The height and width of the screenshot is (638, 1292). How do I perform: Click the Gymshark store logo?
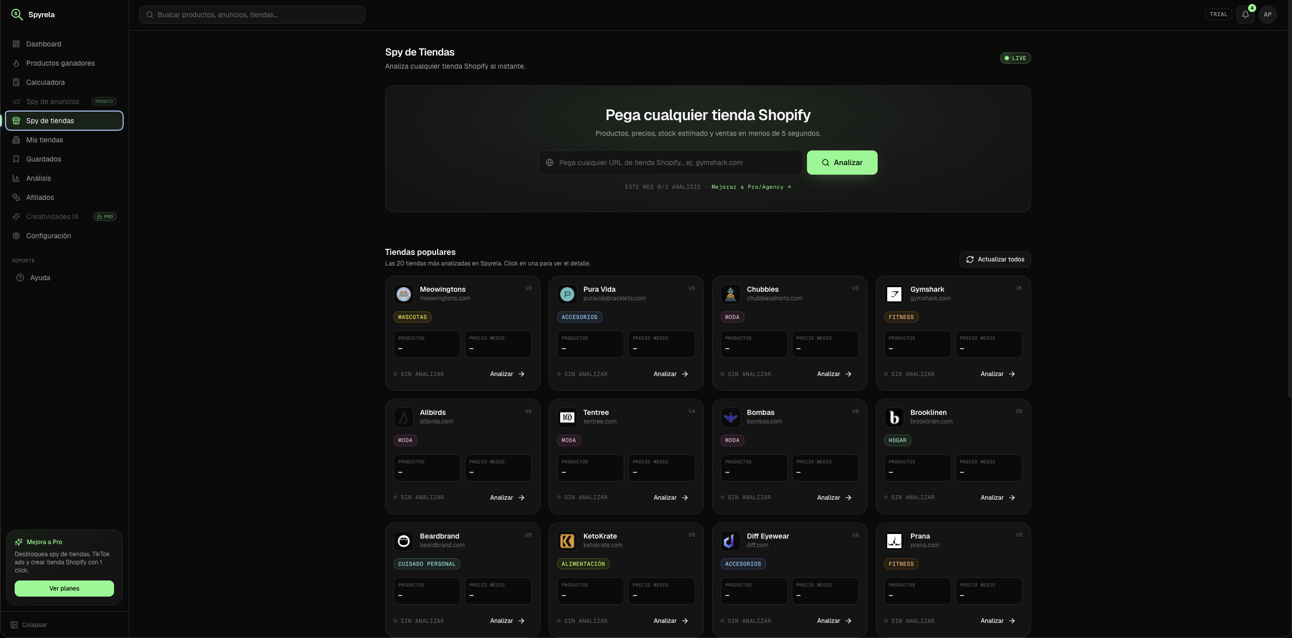(894, 294)
